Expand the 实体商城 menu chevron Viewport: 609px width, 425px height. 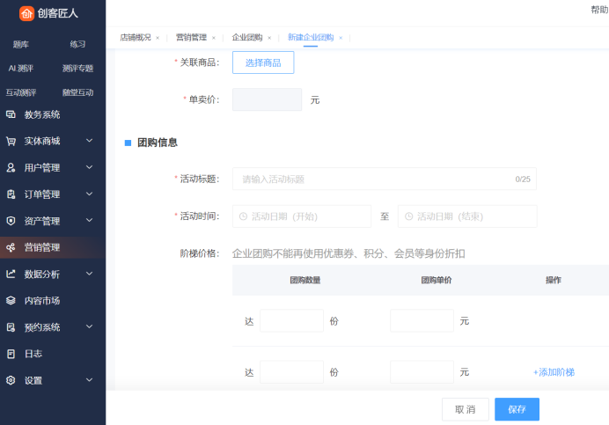tap(89, 141)
